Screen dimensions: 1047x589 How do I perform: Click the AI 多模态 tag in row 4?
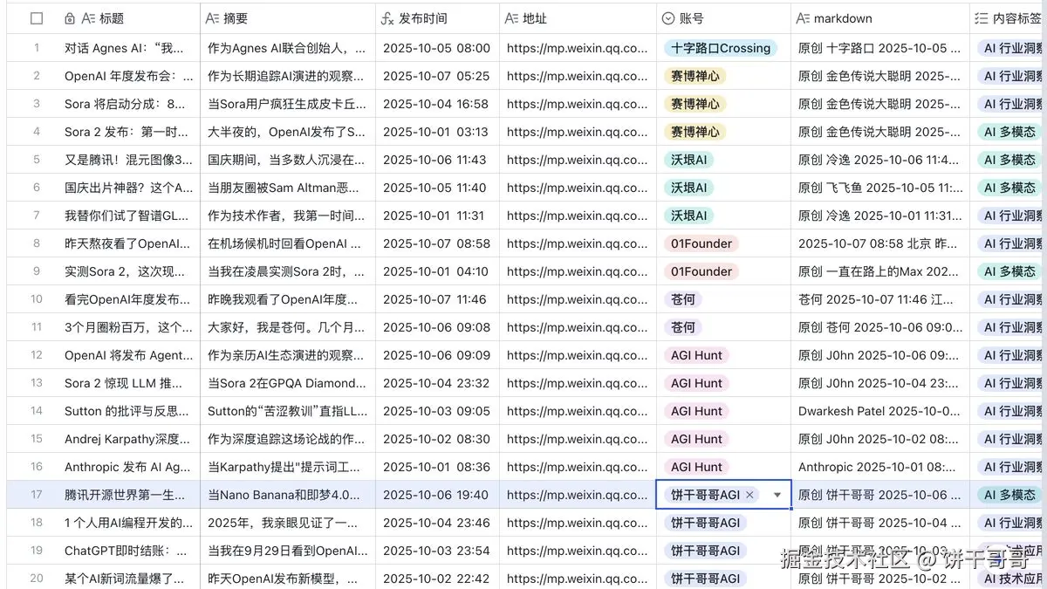[1008, 132]
